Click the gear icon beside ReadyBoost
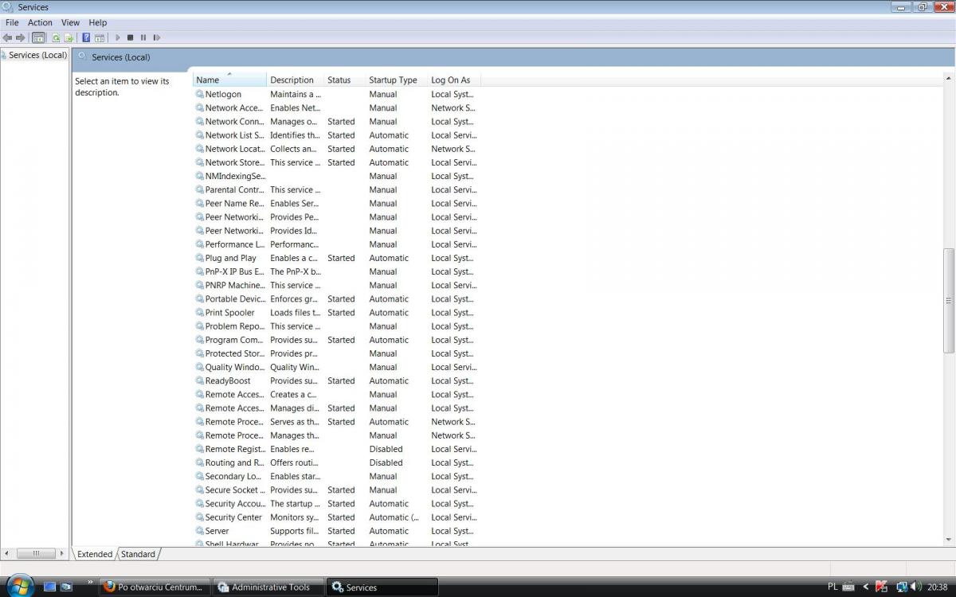Image resolution: width=956 pixels, height=597 pixels. [200, 380]
